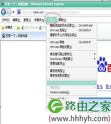
Task: Open the 帮助(H) menu
Action: [x=62, y=20]
